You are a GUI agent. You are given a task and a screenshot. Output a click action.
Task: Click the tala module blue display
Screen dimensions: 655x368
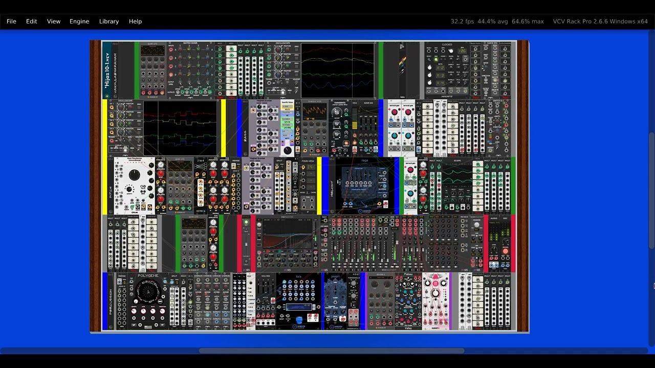299,307
